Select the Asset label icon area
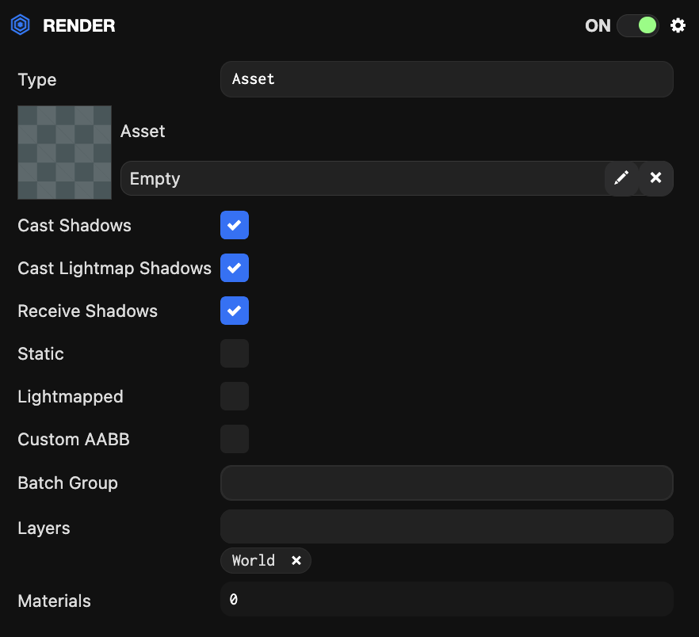 (x=143, y=131)
